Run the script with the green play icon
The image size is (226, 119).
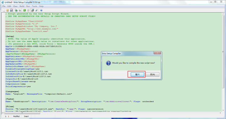24,10
